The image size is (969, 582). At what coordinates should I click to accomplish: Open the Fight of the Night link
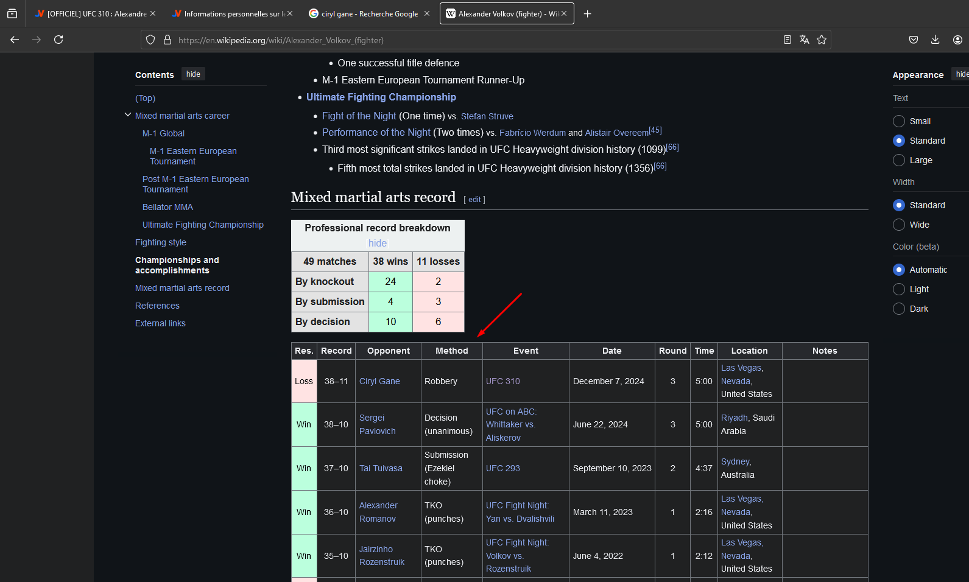[359, 116]
